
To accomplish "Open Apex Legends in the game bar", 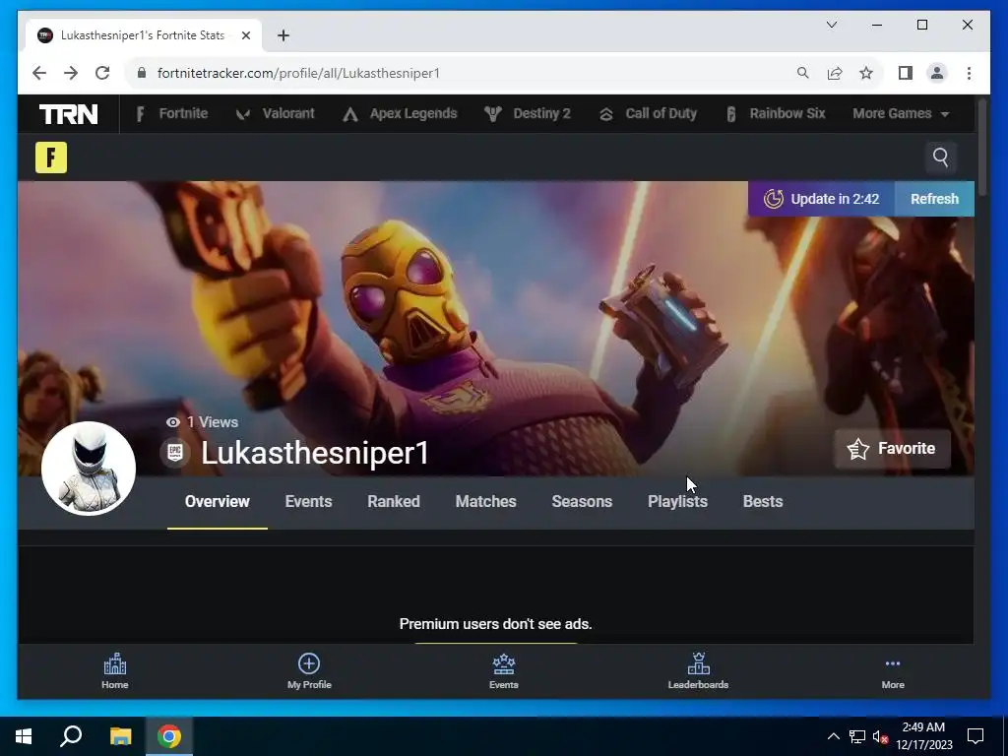I will coord(400,114).
